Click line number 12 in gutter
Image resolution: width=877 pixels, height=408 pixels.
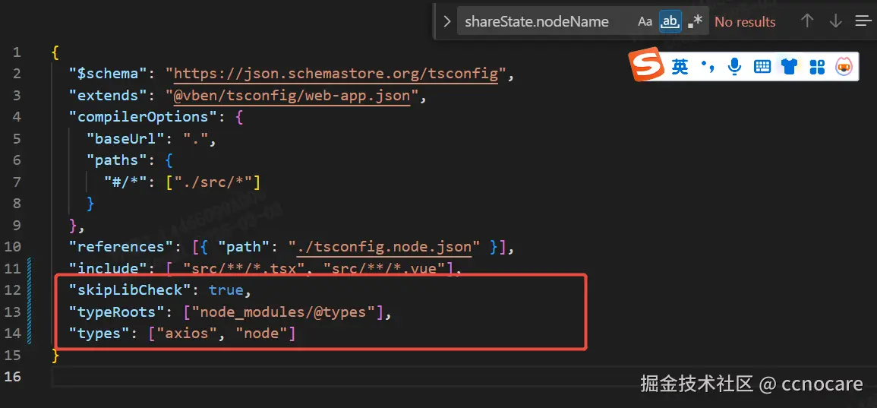point(12,290)
